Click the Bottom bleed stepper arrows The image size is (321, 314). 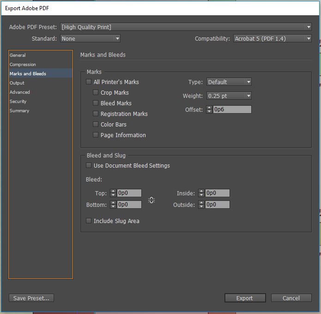tap(113, 205)
